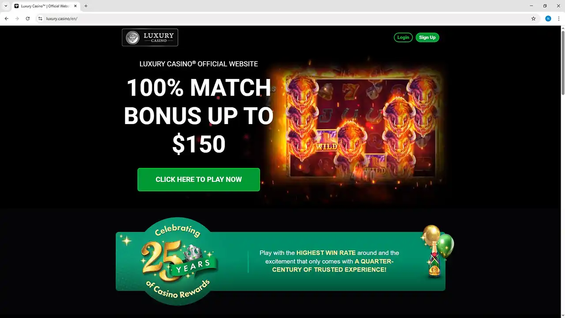This screenshot has height=318, width=565.
Task: Open the Chrome profile avatar
Action: coord(548,19)
